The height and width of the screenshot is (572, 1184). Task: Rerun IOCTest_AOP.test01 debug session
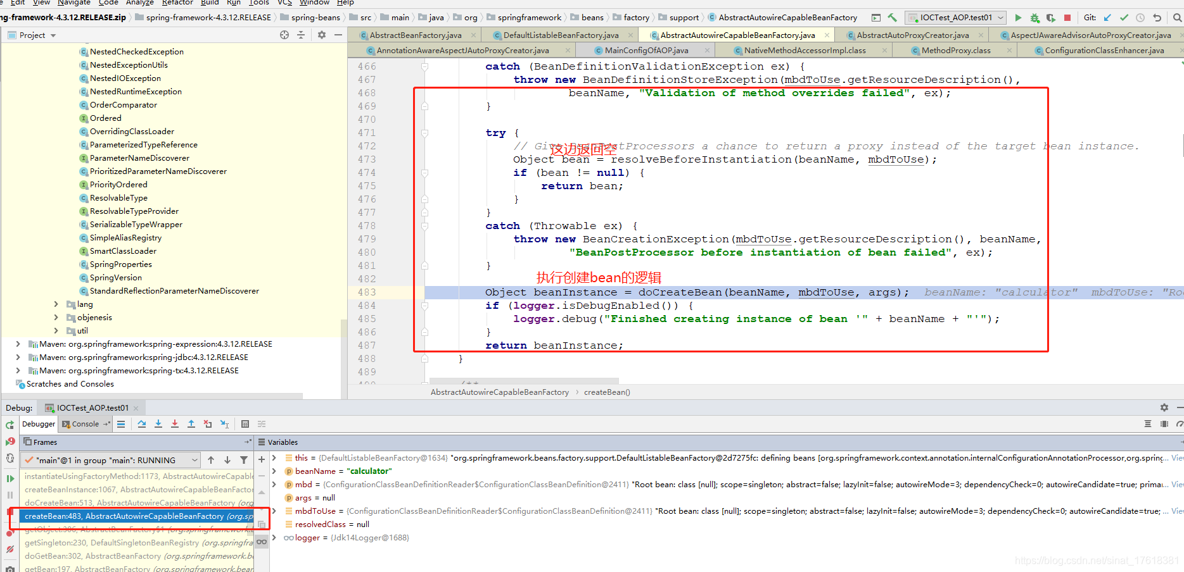(x=10, y=425)
